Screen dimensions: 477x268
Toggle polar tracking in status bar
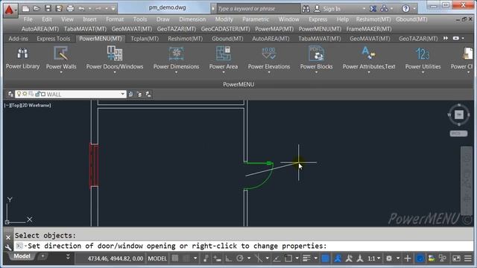pos(240,258)
